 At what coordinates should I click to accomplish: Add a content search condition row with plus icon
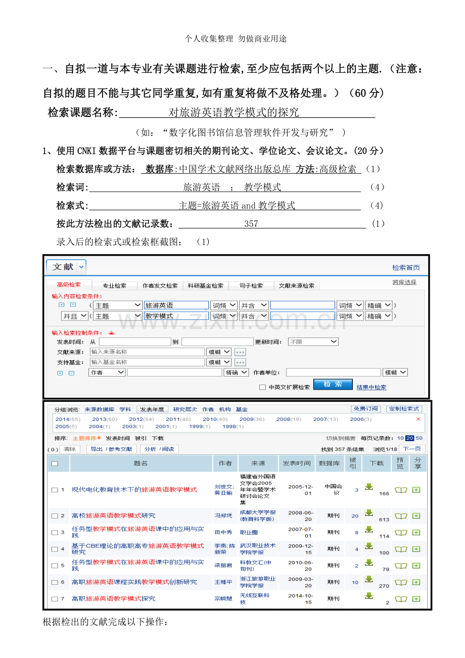coord(62,305)
